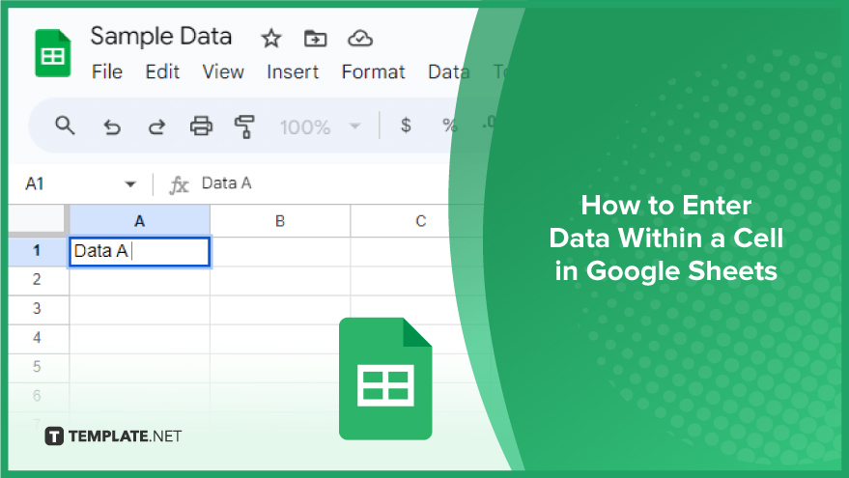Open the Format menu
The height and width of the screenshot is (478, 849).
pos(373,72)
